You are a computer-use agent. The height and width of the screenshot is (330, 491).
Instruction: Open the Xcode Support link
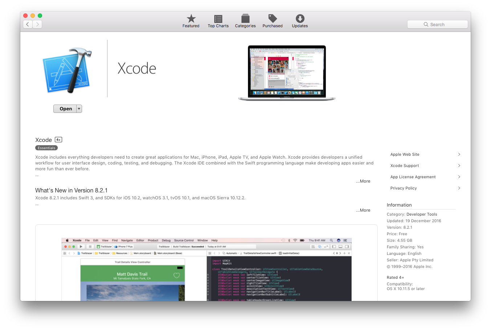pyautogui.click(x=405, y=166)
